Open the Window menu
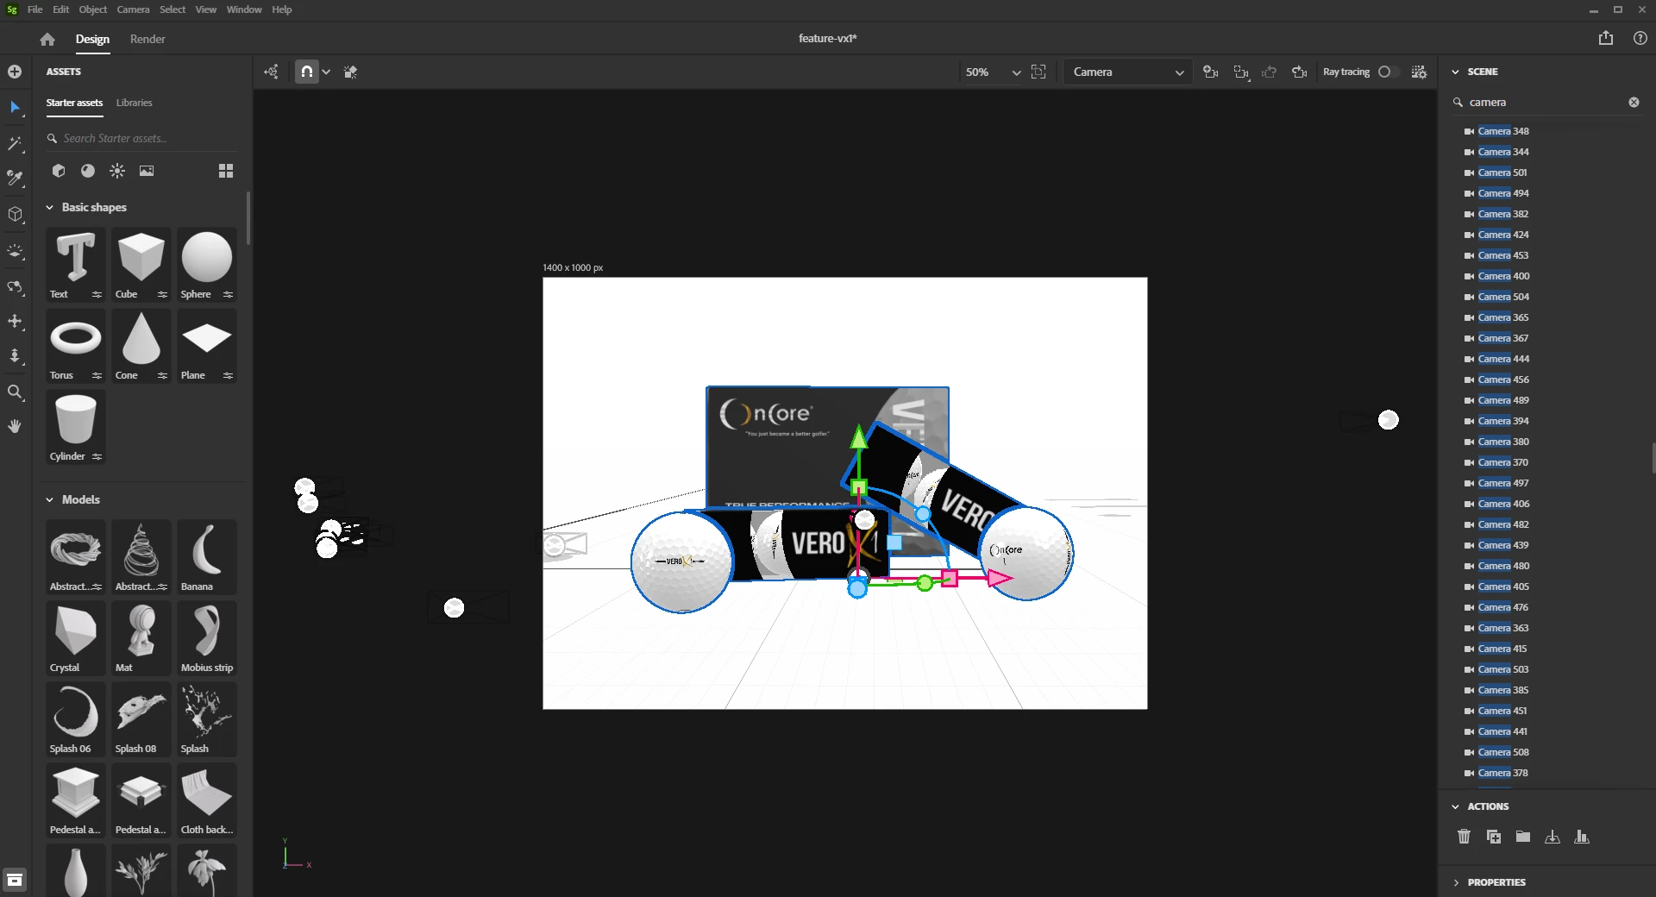The image size is (1656, 897). (x=244, y=9)
